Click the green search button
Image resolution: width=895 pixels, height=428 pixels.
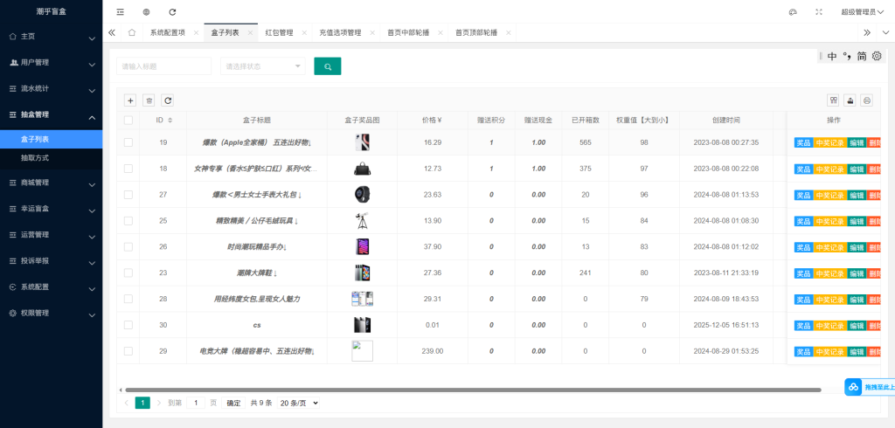click(x=327, y=66)
